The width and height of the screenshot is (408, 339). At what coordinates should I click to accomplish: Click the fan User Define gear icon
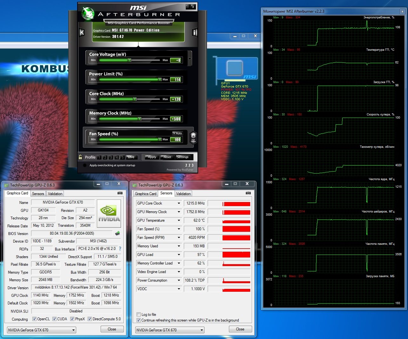[193, 138]
